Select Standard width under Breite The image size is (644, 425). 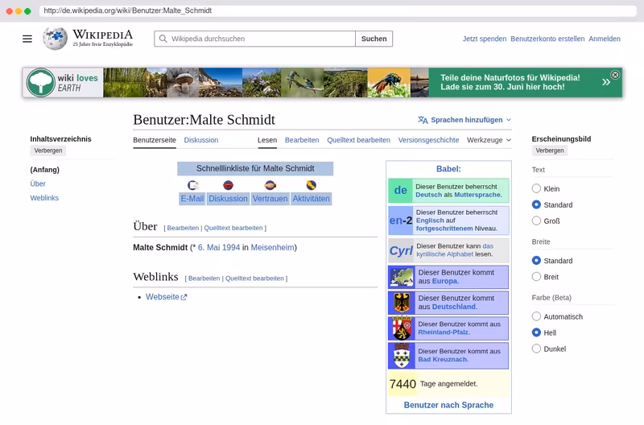(x=536, y=260)
